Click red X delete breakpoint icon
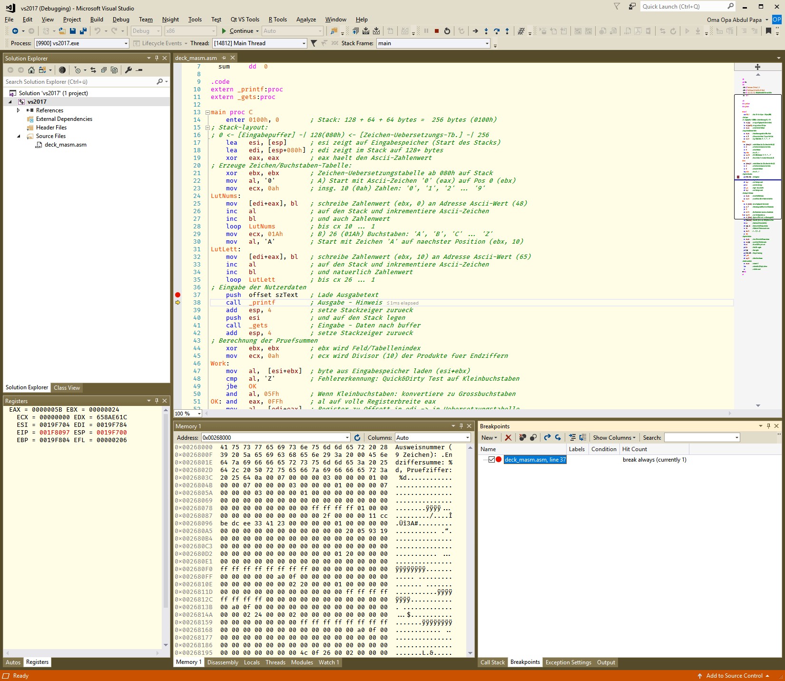The image size is (785, 681). pos(508,437)
